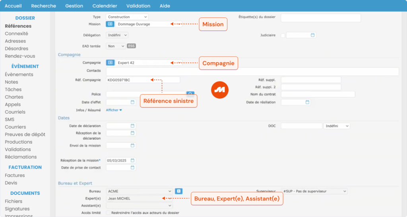
Task: Click the DOC text field
Action: coord(302,126)
